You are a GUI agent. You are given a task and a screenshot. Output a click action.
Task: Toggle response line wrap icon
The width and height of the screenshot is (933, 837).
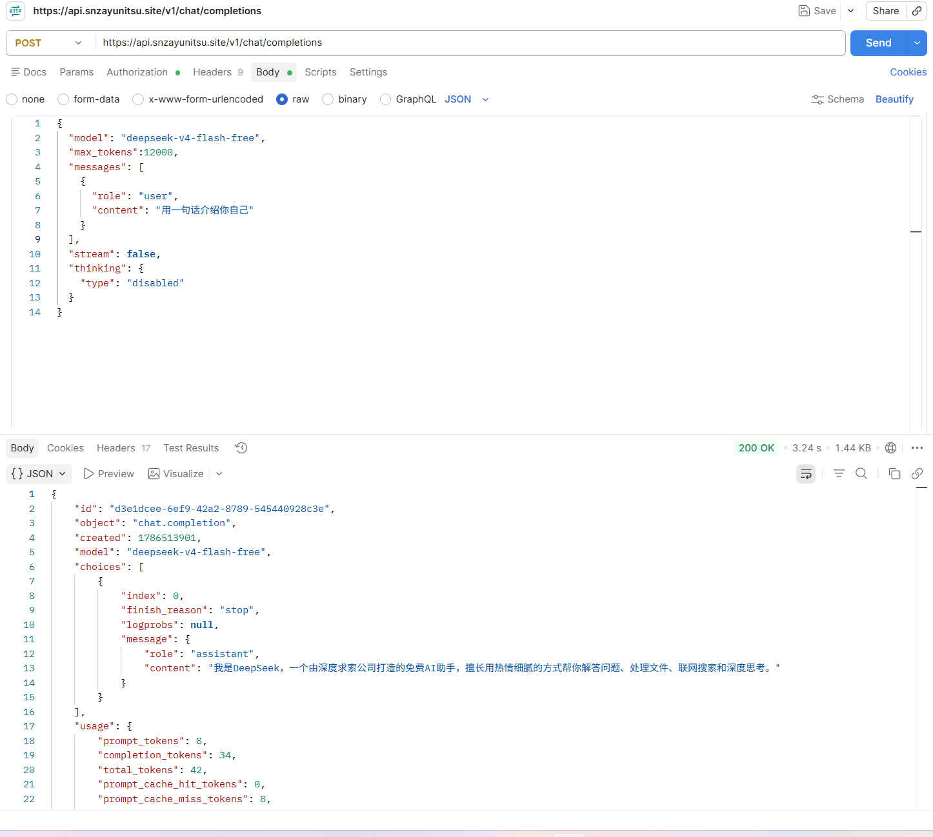point(806,474)
